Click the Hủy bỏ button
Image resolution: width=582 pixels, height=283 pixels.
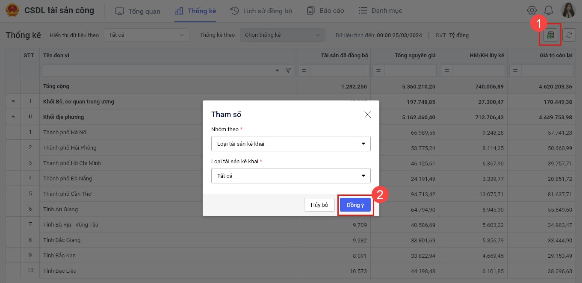click(319, 205)
